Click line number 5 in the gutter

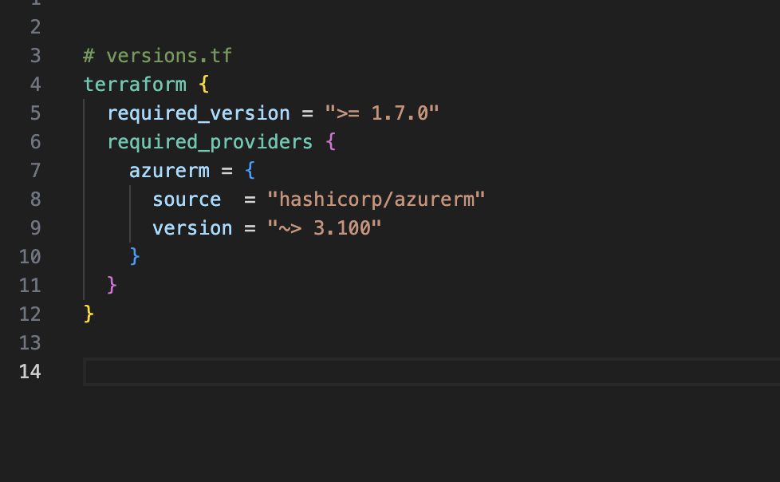35,113
